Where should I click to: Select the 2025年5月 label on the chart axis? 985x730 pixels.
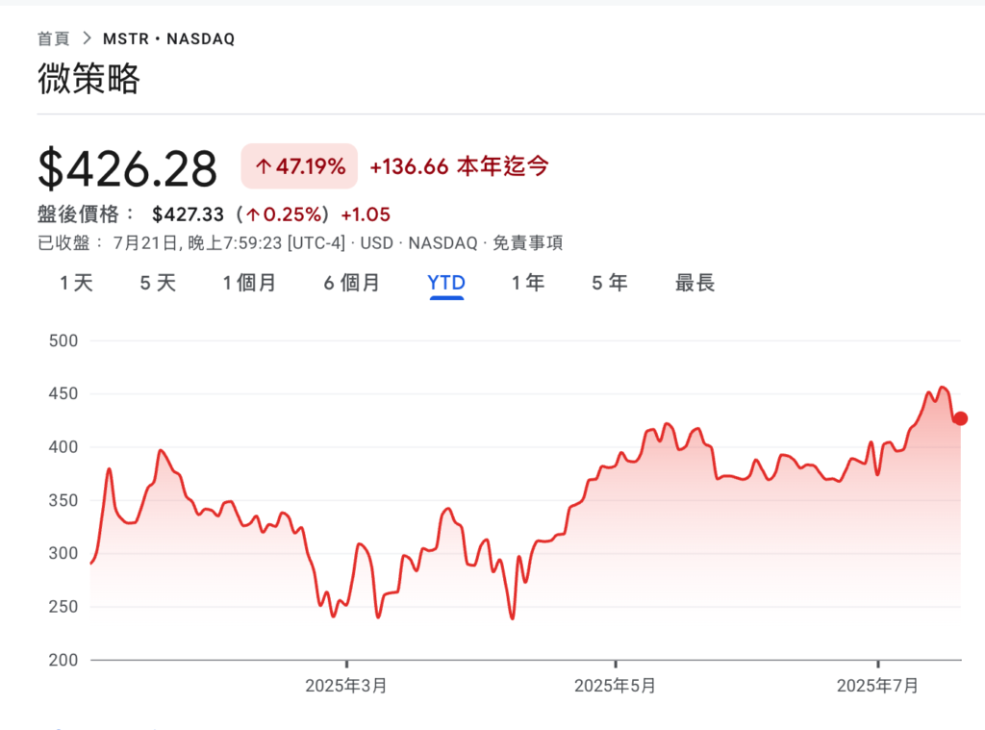pos(617,686)
